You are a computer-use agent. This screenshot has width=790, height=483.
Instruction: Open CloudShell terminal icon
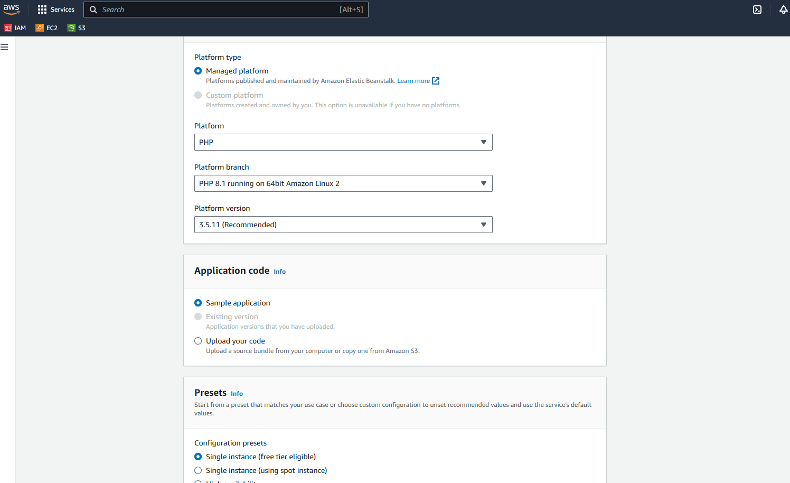[x=757, y=10]
